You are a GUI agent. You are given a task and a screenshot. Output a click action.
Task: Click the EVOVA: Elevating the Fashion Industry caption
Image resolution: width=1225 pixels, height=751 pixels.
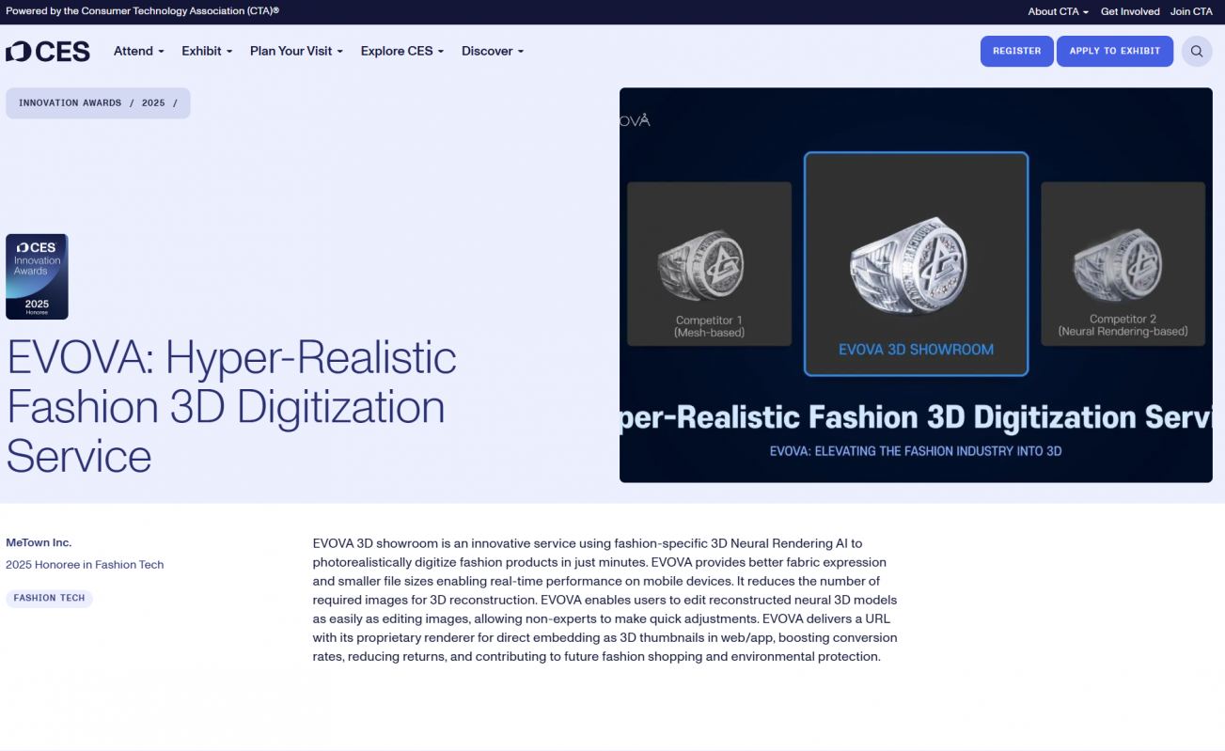[x=916, y=451]
